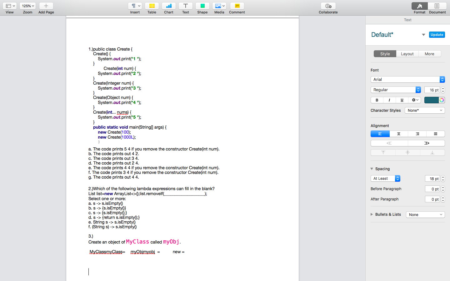Click the line spacing field showing 18 pt
Image resolution: width=450 pixels, height=281 pixels.
(x=432, y=179)
